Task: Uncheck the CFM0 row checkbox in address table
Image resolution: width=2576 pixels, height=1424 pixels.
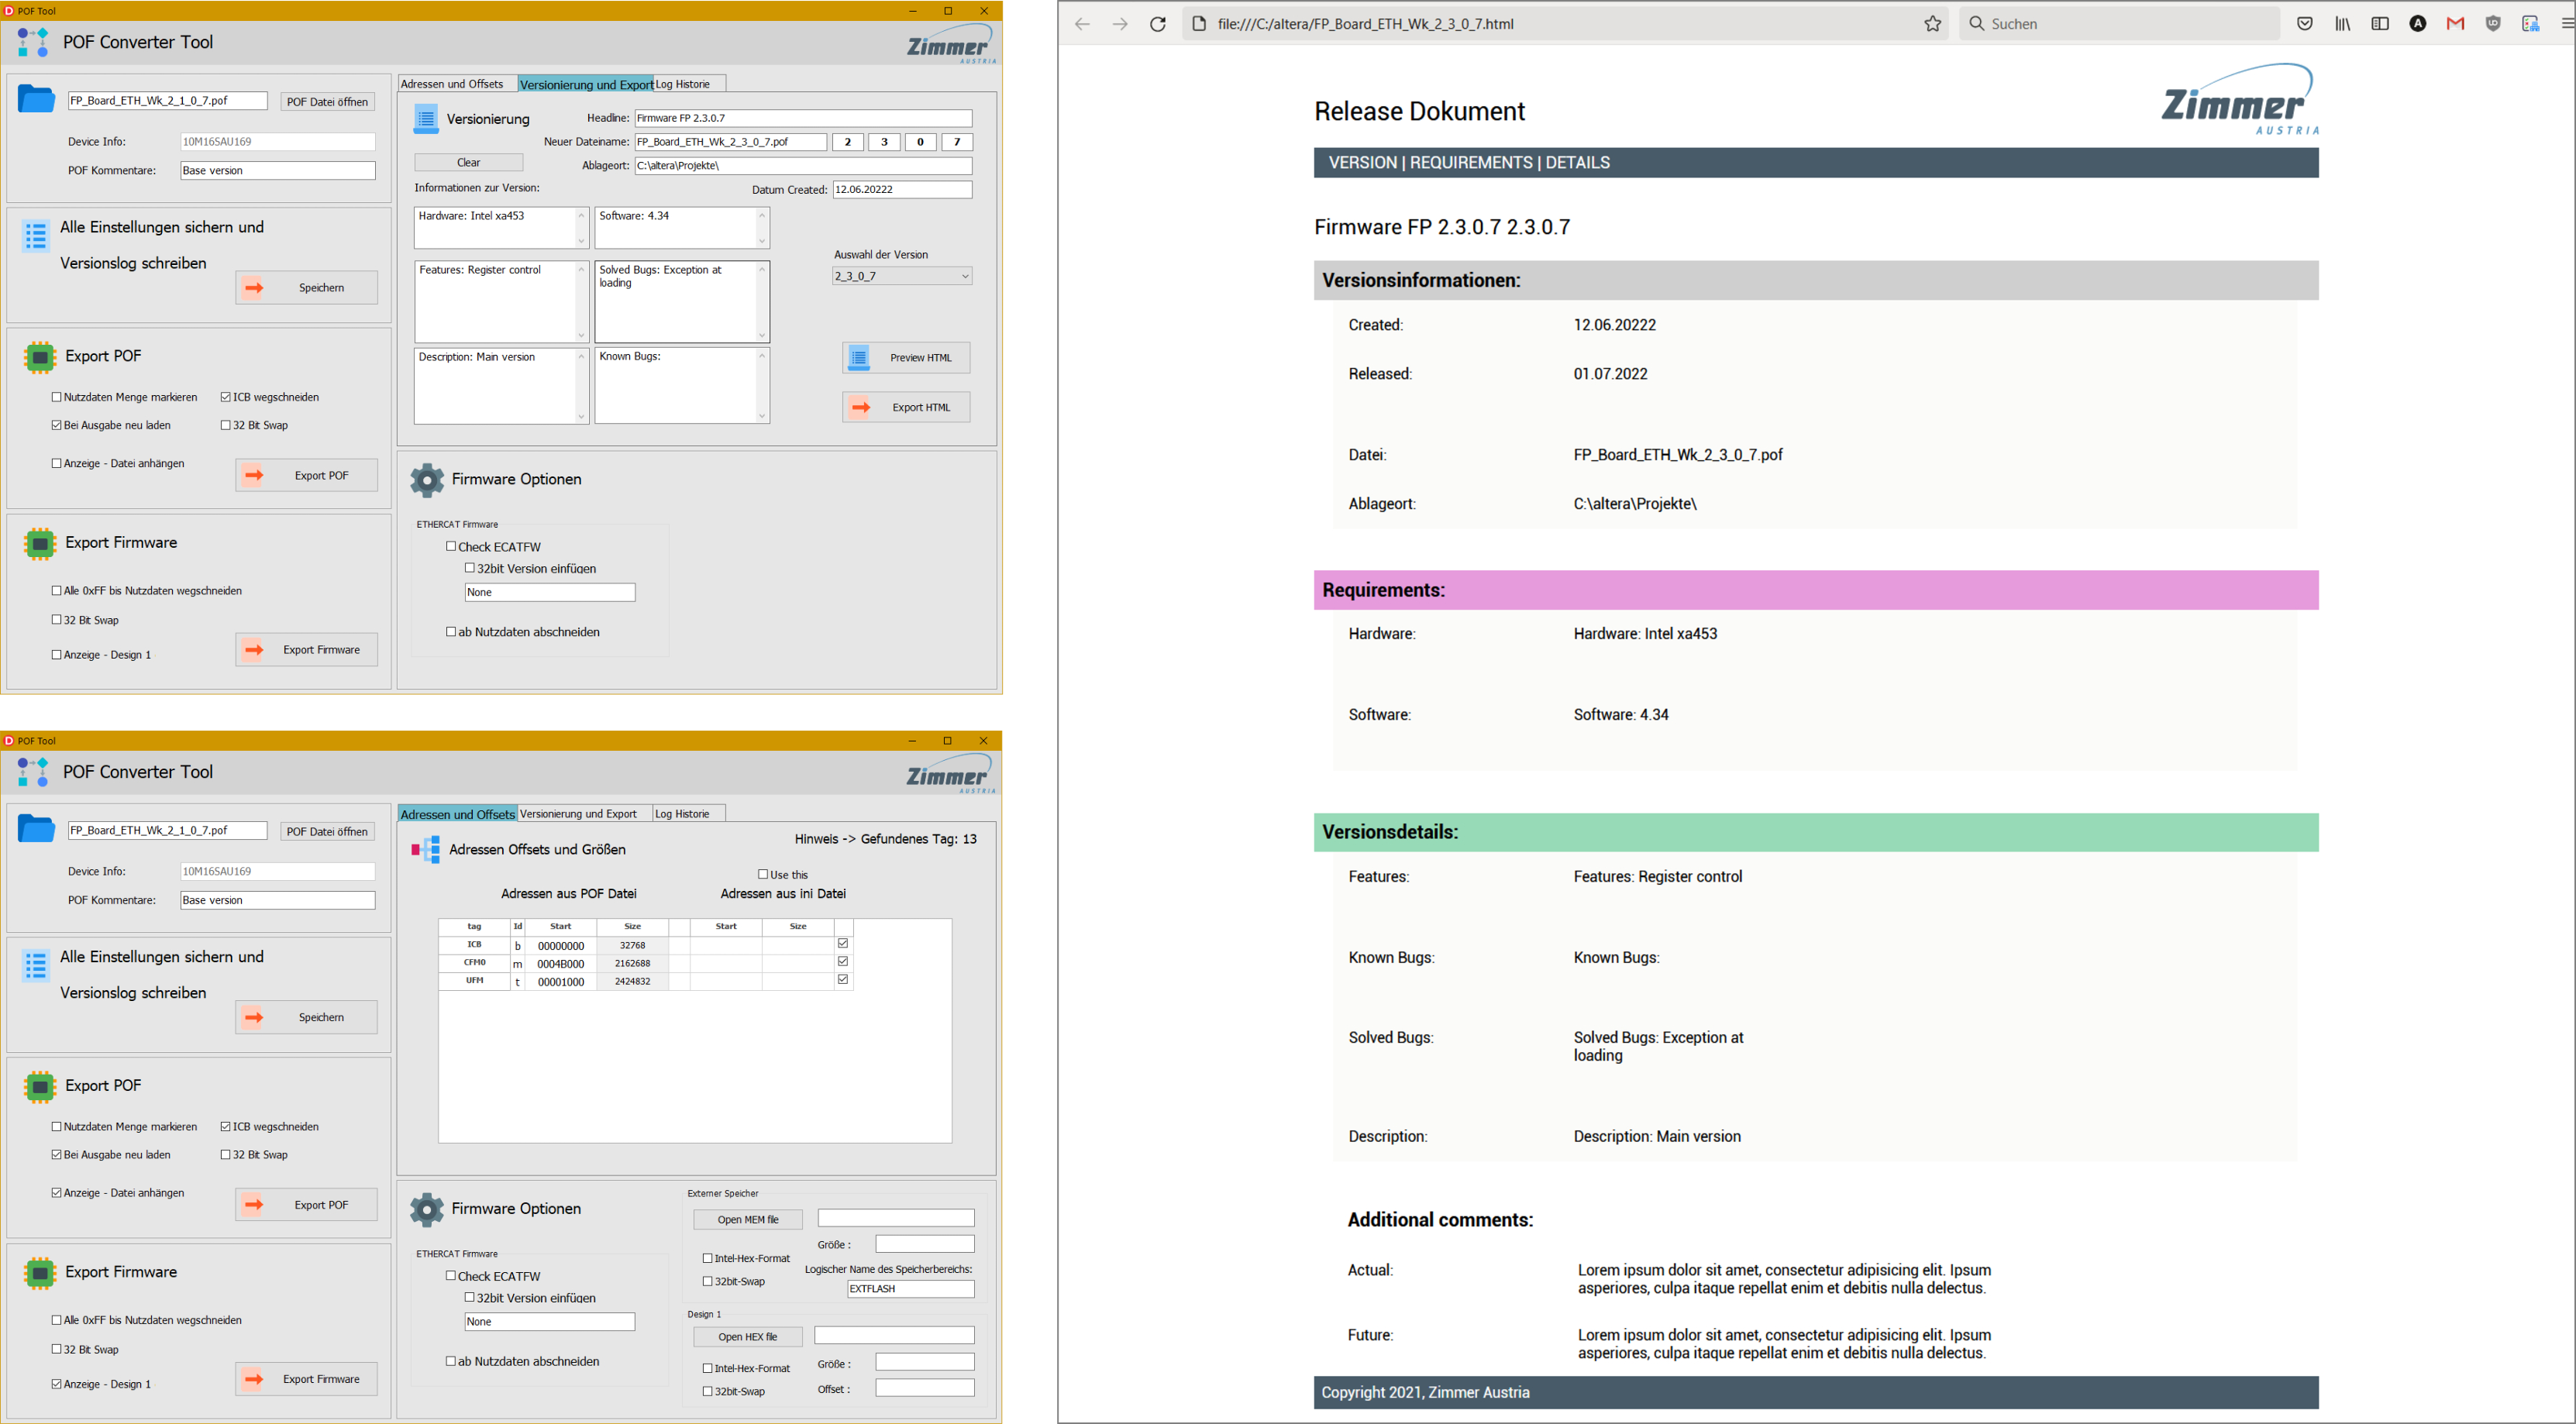Action: (843, 962)
